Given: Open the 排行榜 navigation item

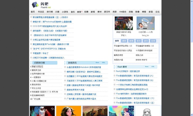Looking at the screenshot, I should pos(50,12).
